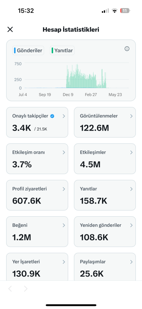Open the Paylaşımlar card
The width and height of the screenshot is (142, 309).
pyautogui.click(x=105, y=267)
